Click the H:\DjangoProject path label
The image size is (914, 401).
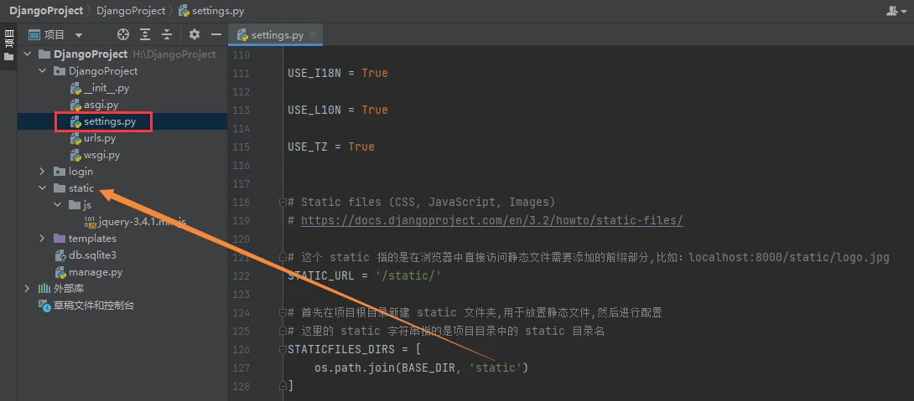pos(174,54)
